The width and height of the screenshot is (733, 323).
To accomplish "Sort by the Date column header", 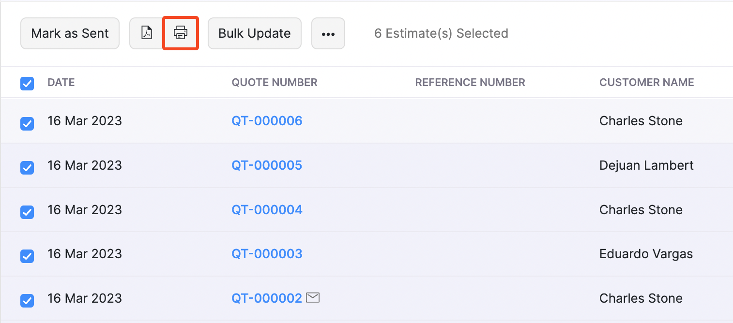I will pyautogui.click(x=61, y=83).
